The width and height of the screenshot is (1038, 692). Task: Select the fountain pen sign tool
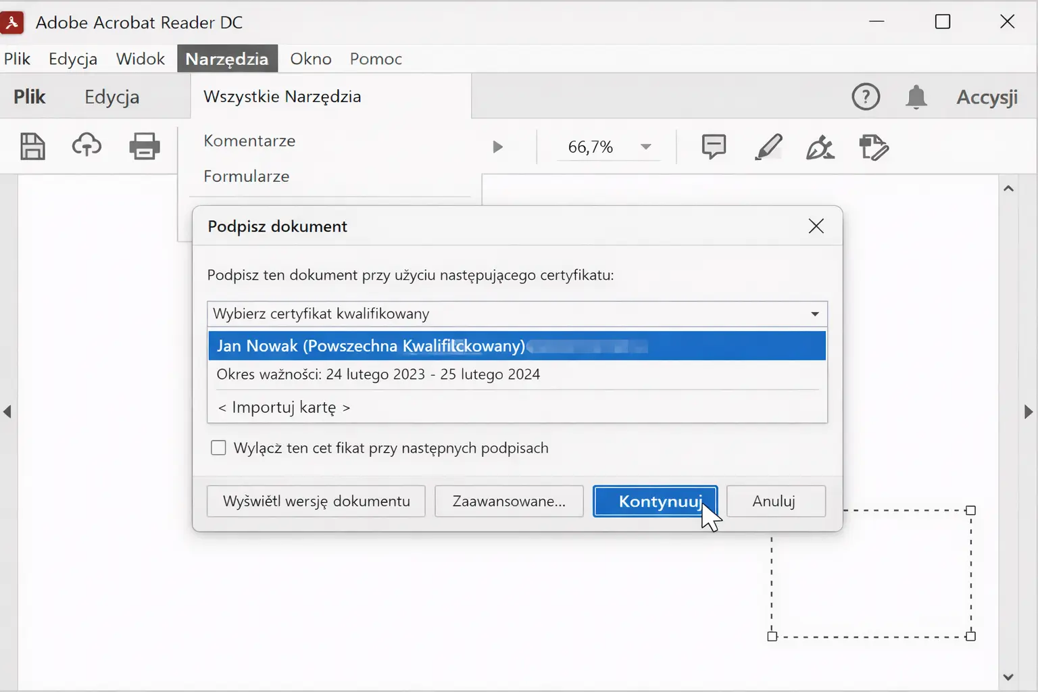[820, 147]
